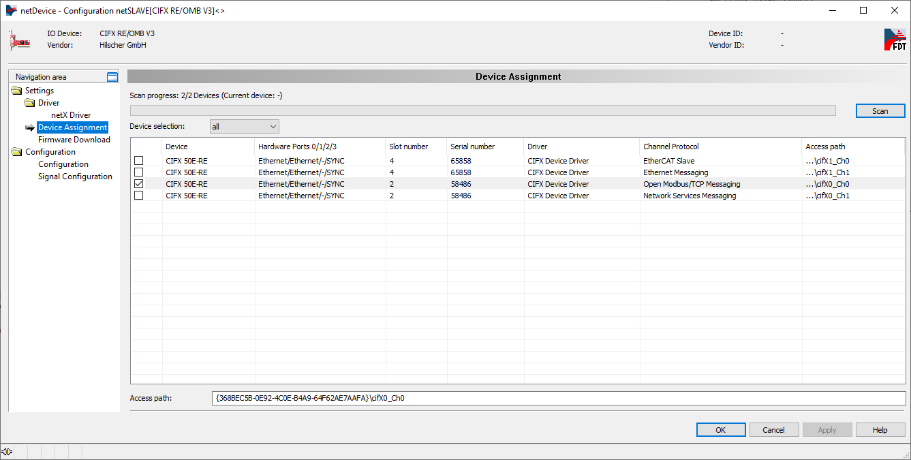The height and width of the screenshot is (460, 911).
Task: Open the Device selection dropdown
Action: click(245, 127)
